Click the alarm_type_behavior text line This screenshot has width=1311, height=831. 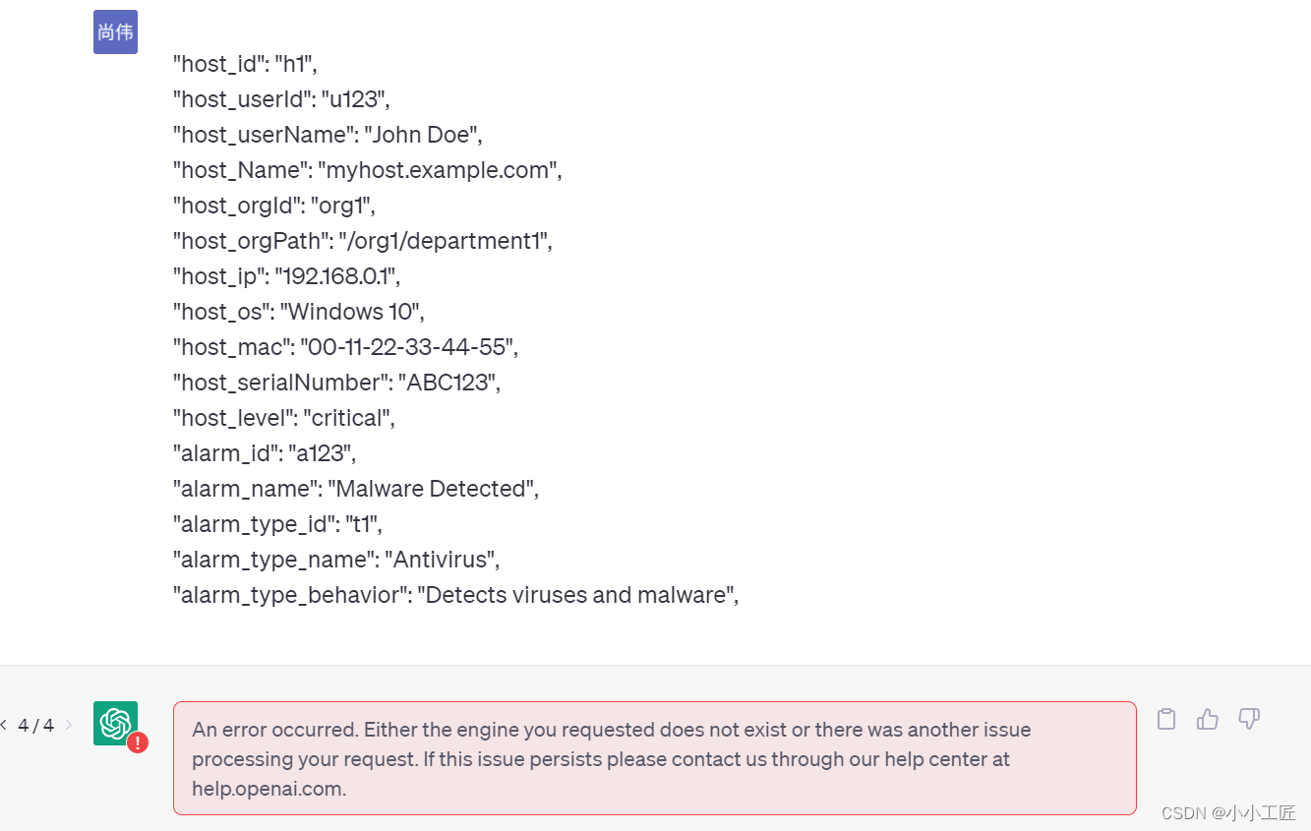click(x=455, y=595)
